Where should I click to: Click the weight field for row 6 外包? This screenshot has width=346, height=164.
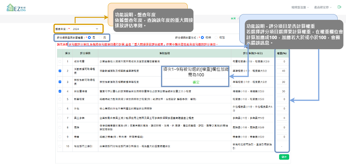[281, 109]
